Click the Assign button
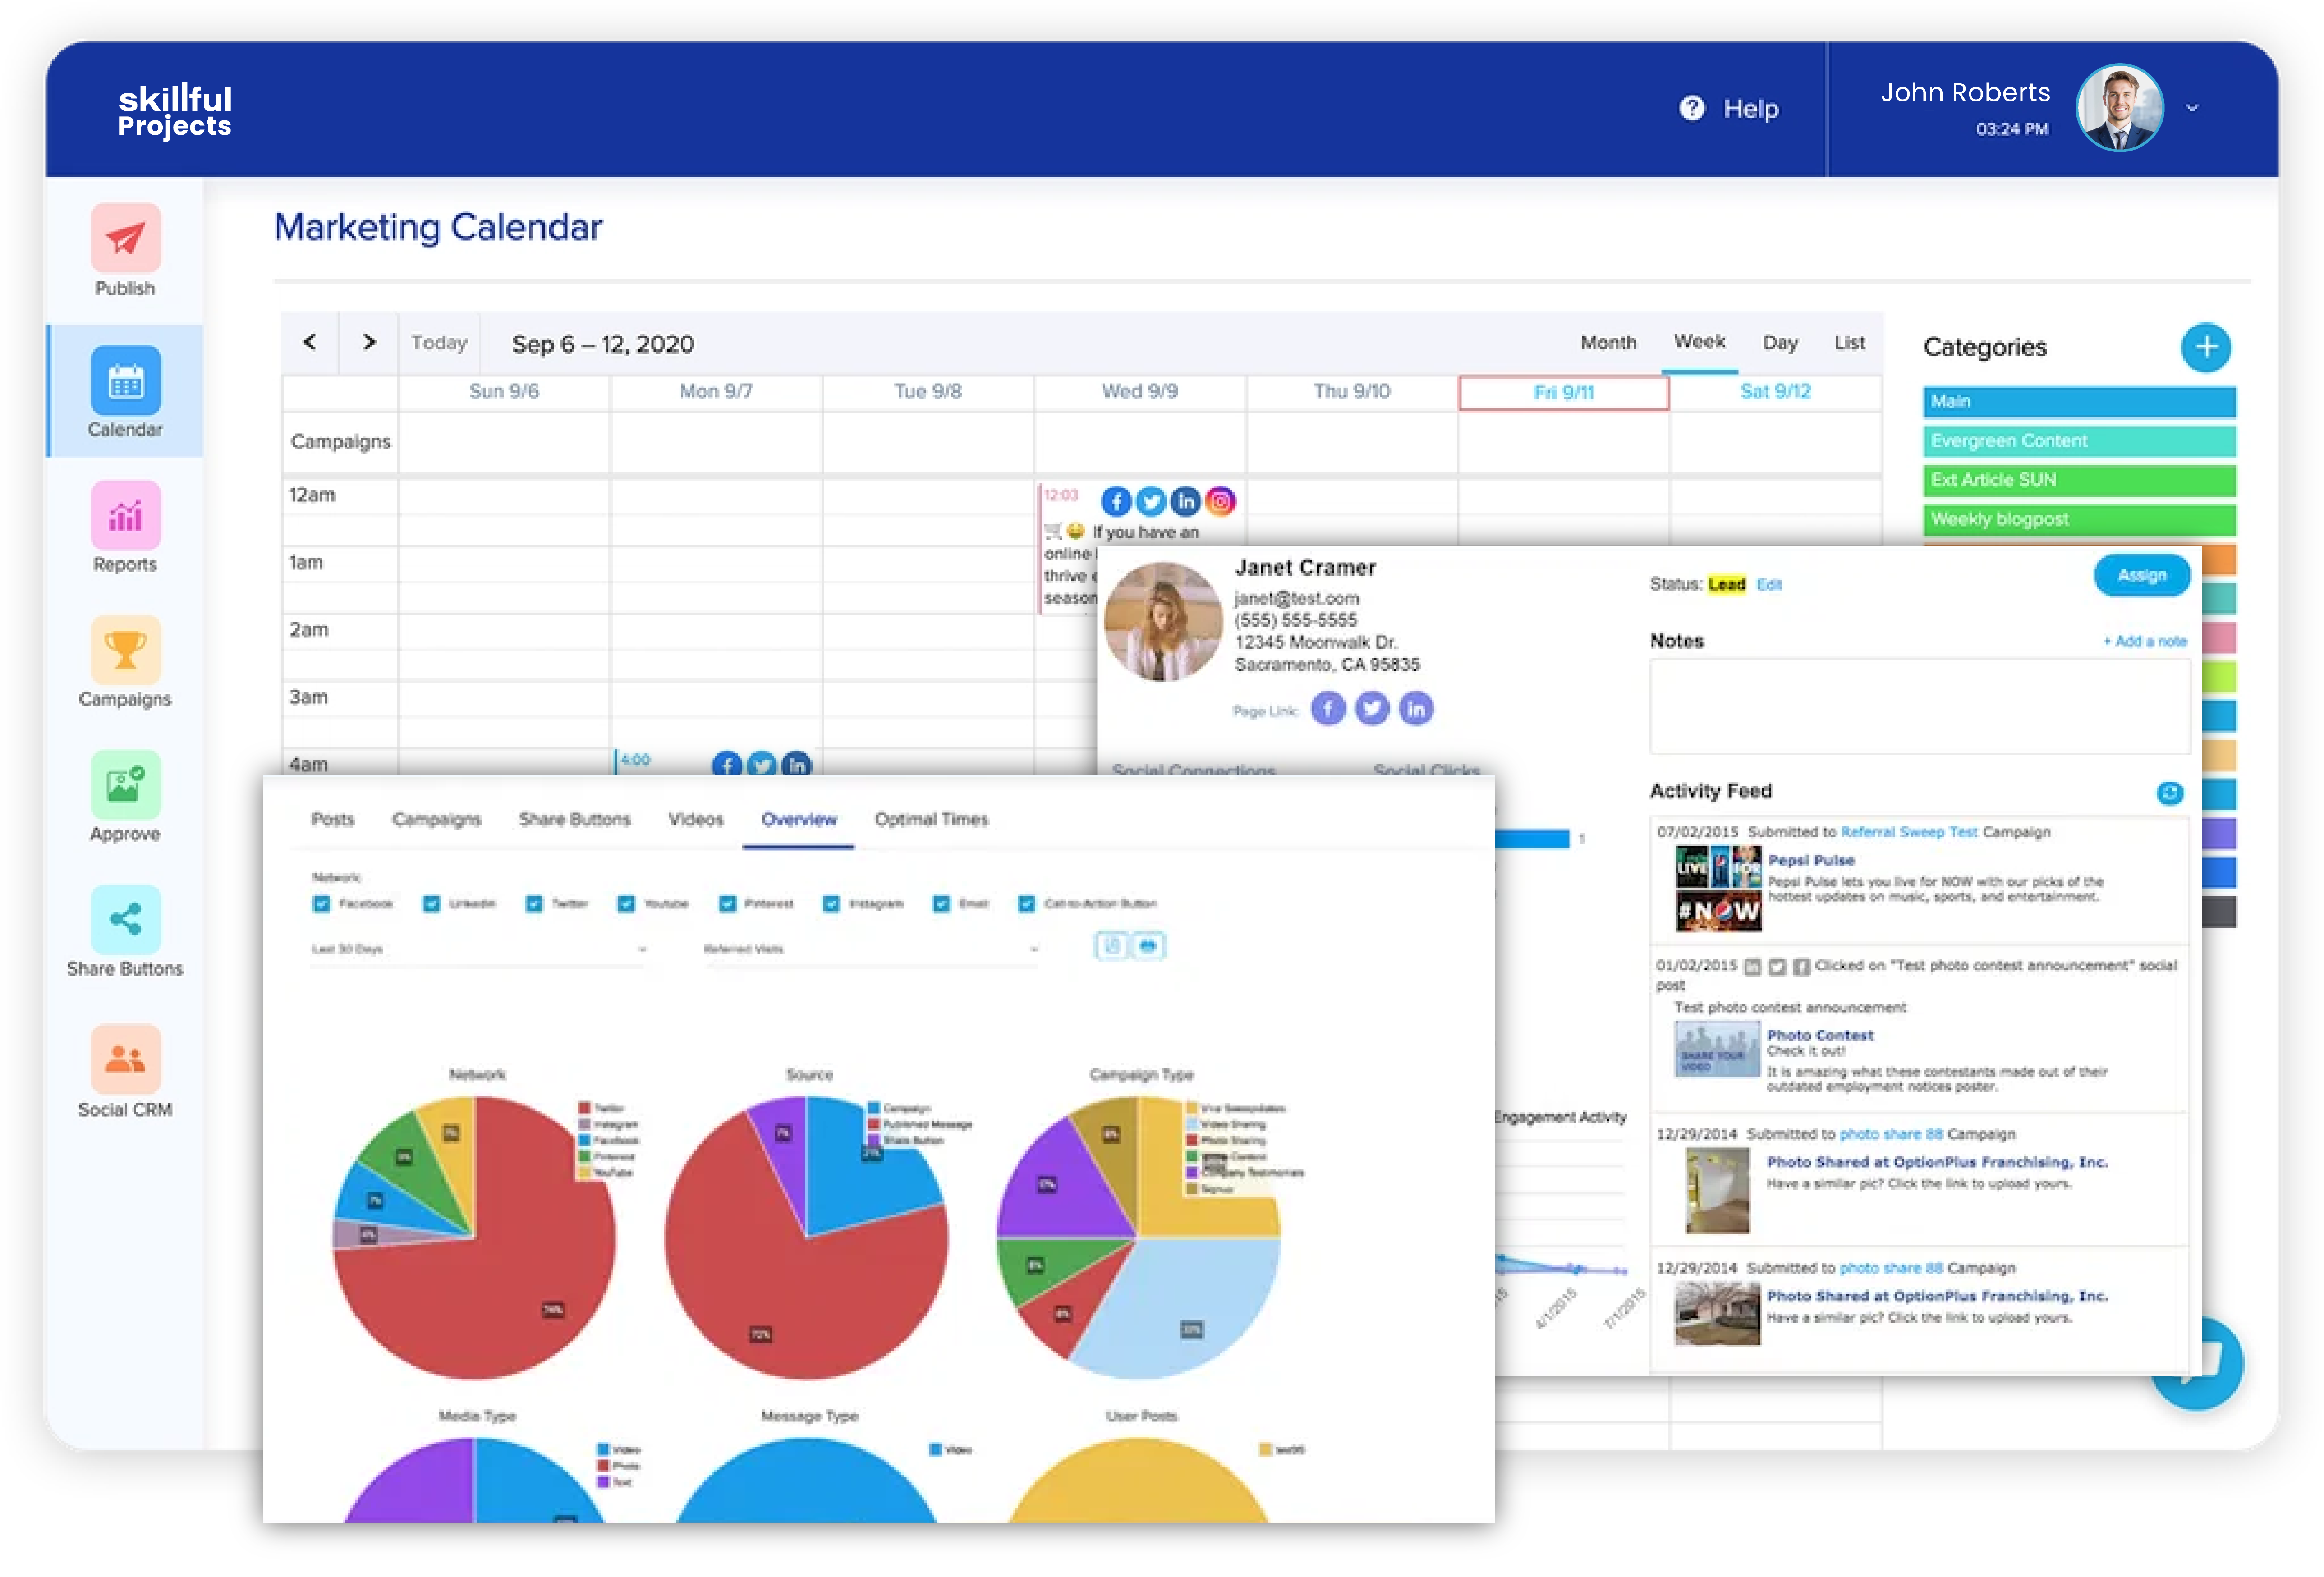Screen dimensions: 2324x1577 (2141, 575)
